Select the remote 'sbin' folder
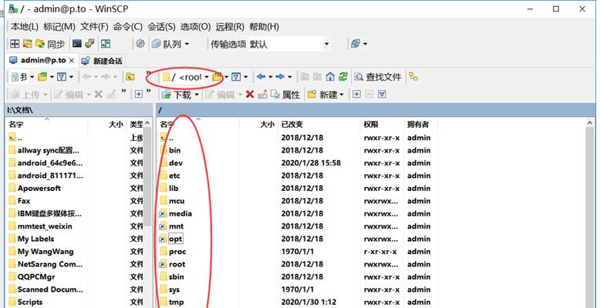Image resolution: width=600 pixels, height=308 pixels. [x=177, y=276]
